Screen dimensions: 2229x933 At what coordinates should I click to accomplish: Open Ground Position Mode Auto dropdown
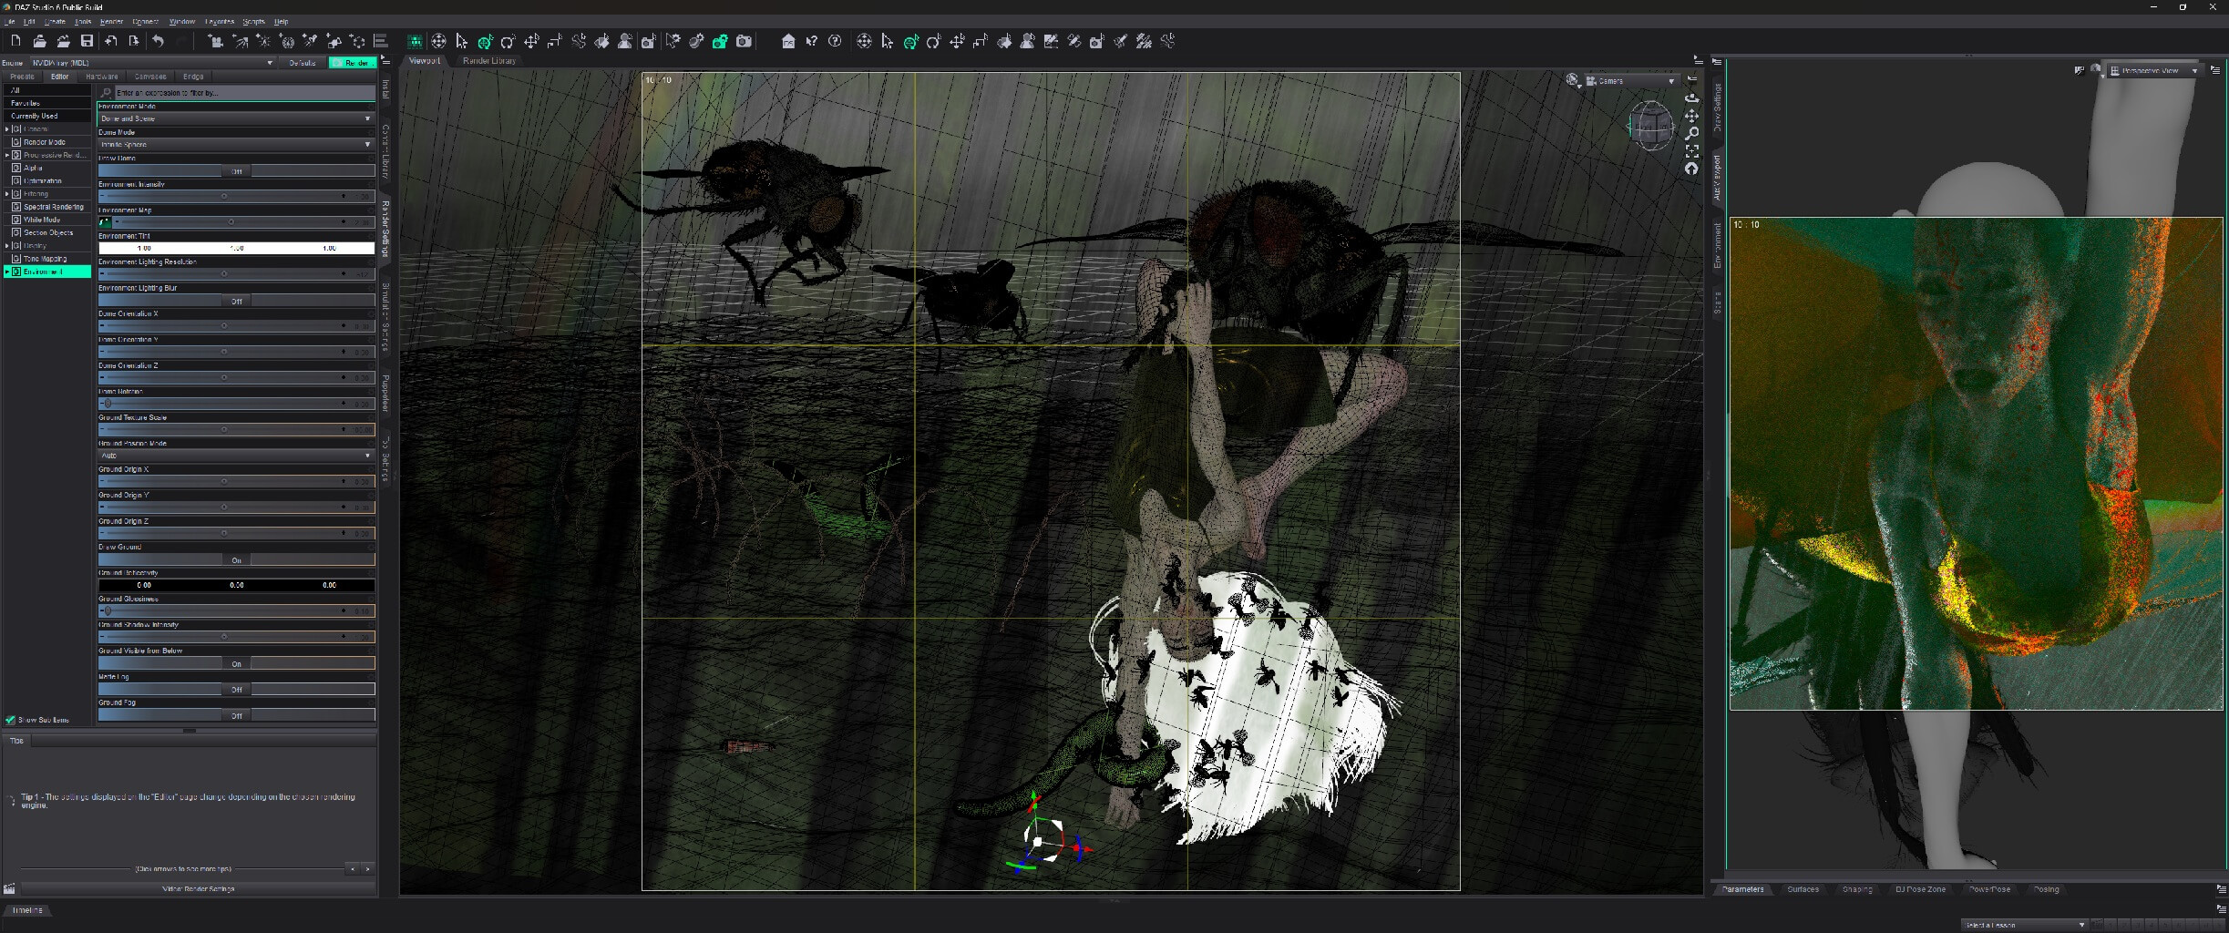coord(236,455)
